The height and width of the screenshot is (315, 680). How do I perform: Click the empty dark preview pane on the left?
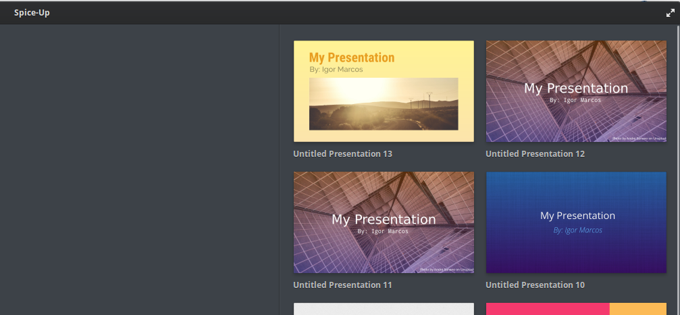click(x=140, y=169)
